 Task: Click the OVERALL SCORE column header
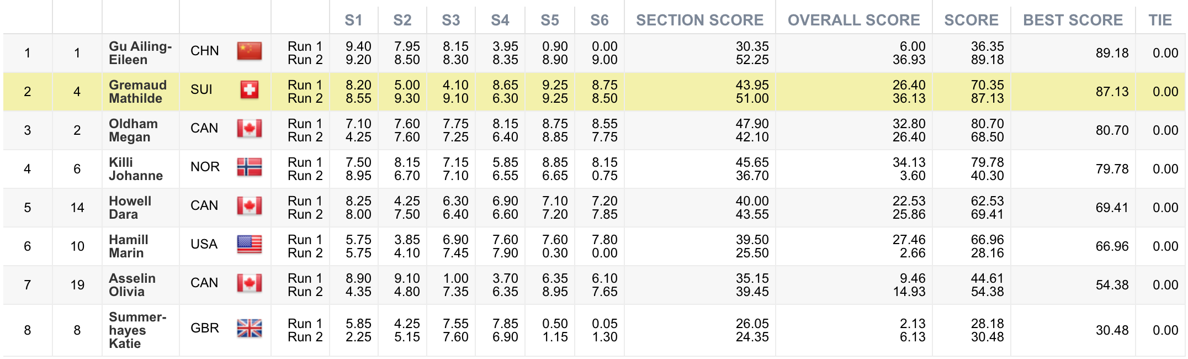point(853,20)
